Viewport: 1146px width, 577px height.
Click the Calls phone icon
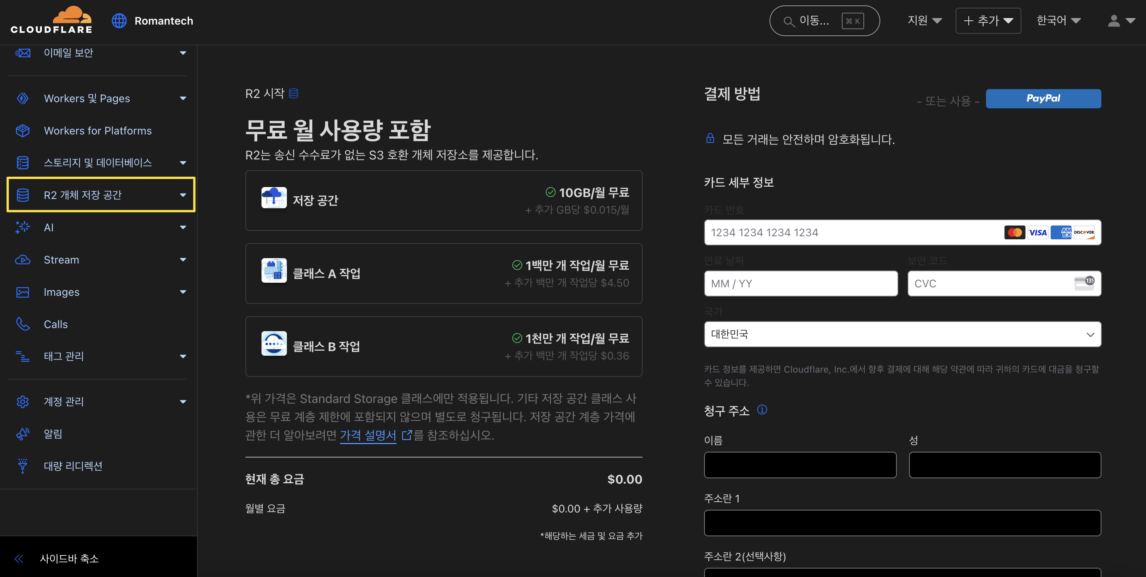(22, 324)
